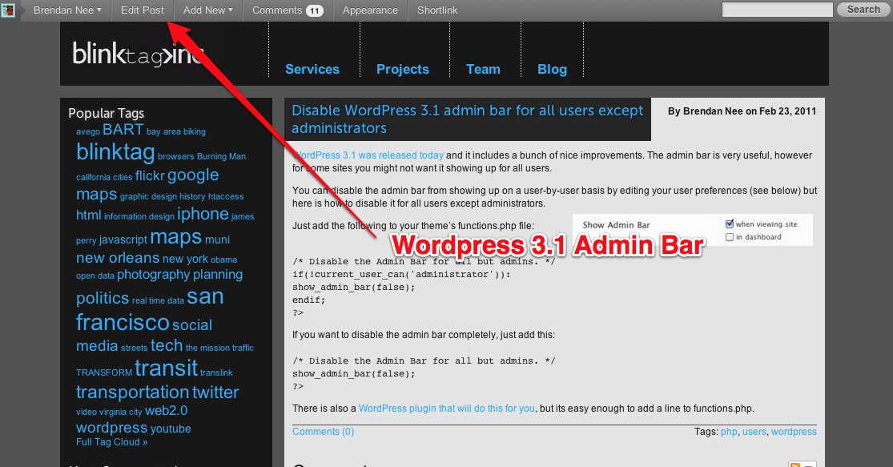Viewport: 893px width, 467px height.
Task: Click the 'graphic design' tag
Action: (x=148, y=196)
